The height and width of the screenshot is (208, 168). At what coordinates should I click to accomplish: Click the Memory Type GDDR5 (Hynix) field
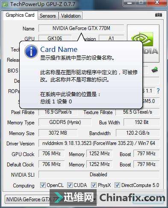65,122
